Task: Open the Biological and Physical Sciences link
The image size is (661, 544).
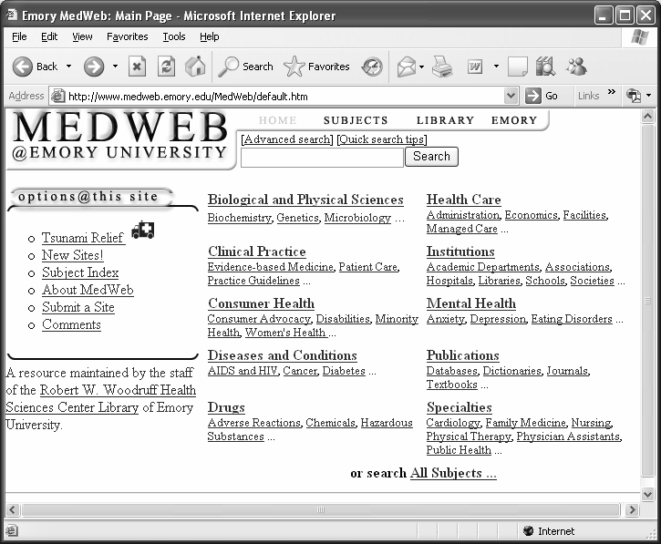Action: [305, 200]
